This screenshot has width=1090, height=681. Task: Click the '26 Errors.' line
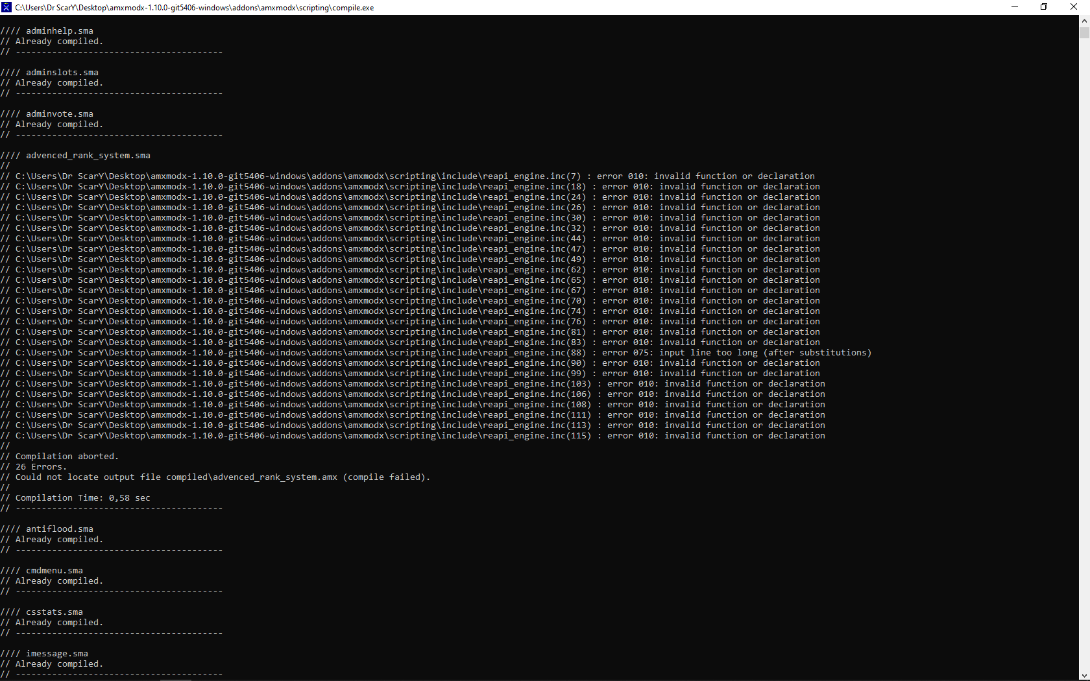click(41, 467)
